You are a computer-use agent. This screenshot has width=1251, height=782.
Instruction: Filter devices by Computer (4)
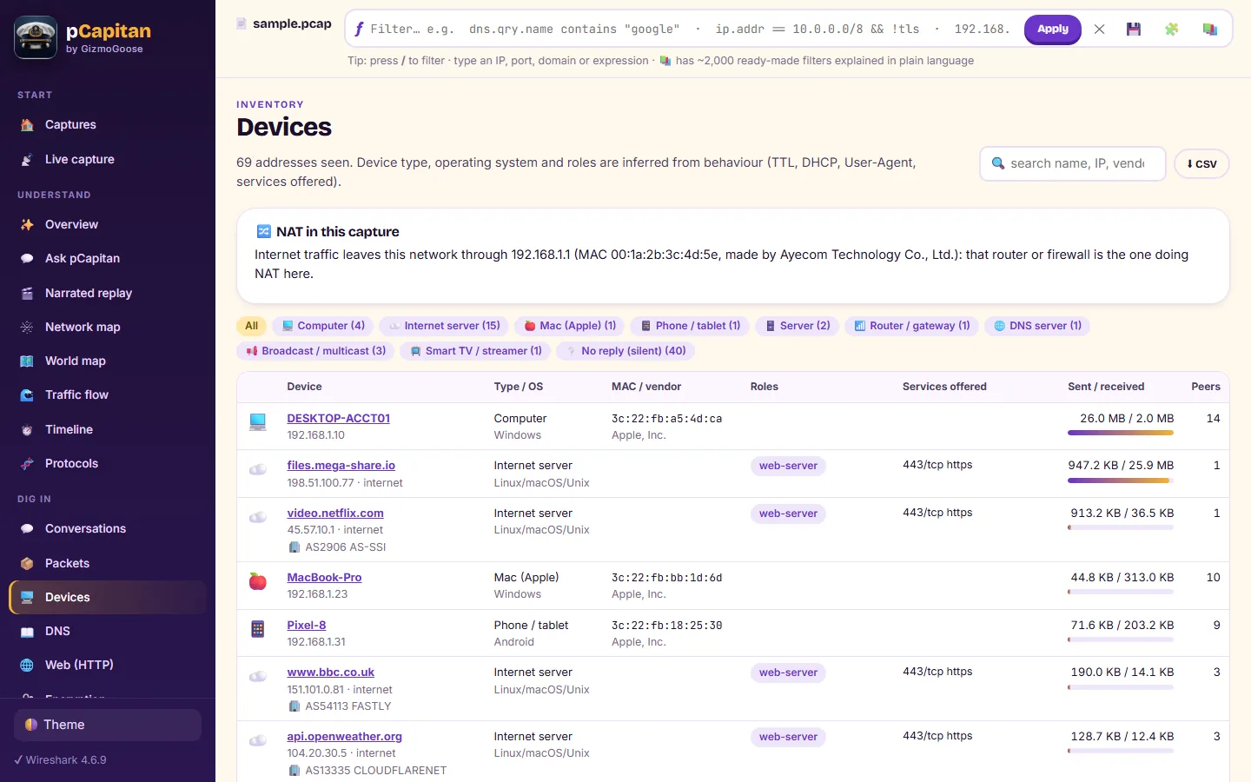click(323, 327)
